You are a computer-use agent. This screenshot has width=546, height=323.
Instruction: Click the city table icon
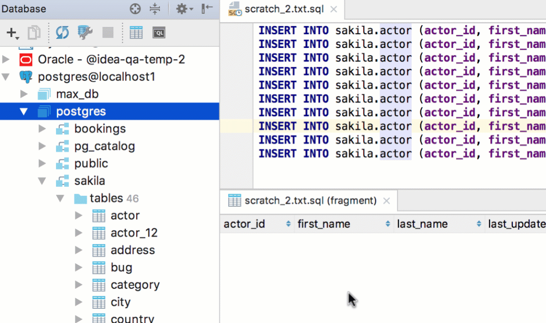point(99,302)
